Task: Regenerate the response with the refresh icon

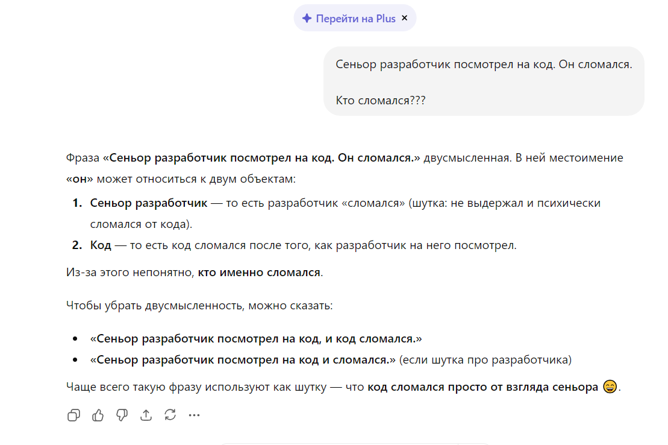Action: pos(170,415)
